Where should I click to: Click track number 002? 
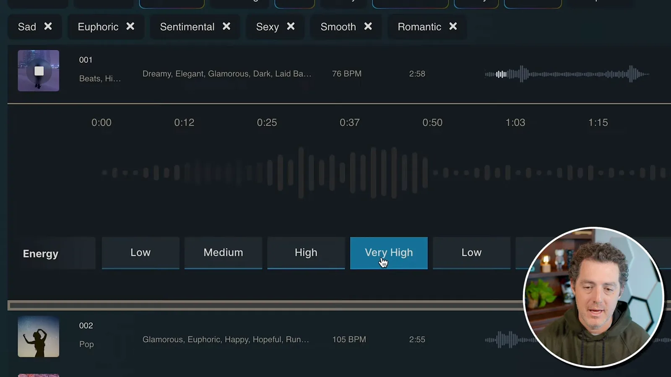pyautogui.click(x=86, y=325)
